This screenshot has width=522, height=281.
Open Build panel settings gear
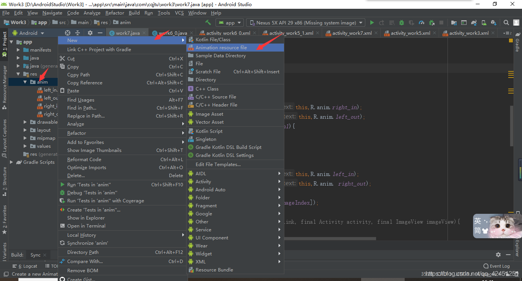[498, 255]
